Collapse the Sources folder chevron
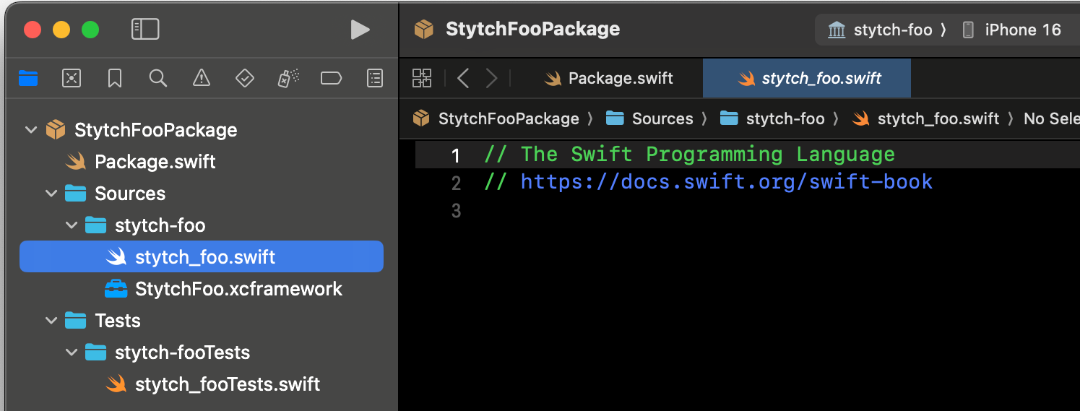 coord(51,194)
